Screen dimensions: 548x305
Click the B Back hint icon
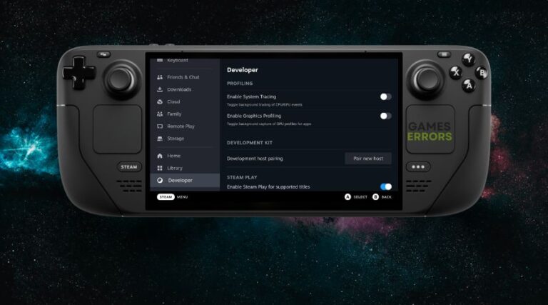(375, 197)
